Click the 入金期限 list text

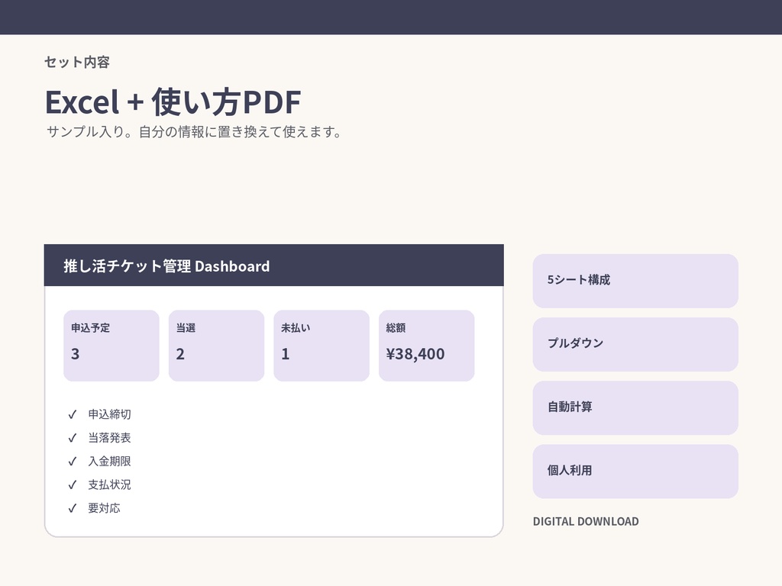click(110, 461)
